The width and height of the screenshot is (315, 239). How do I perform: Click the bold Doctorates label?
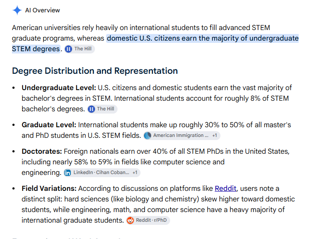click(x=42, y=152)
